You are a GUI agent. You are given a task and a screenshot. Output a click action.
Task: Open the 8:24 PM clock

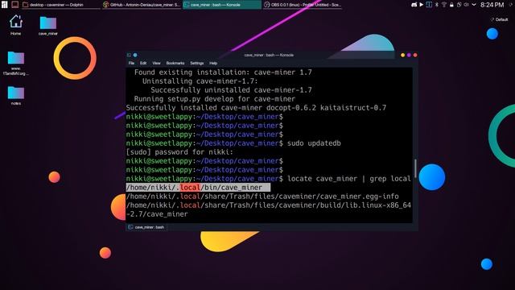[492, 5]
